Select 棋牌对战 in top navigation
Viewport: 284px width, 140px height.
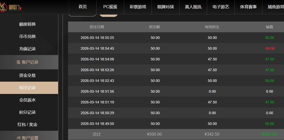coord(166,7)
